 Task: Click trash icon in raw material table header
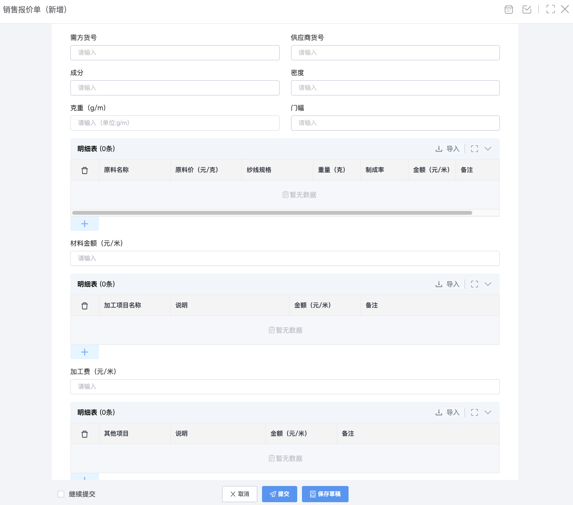point(85,170)
